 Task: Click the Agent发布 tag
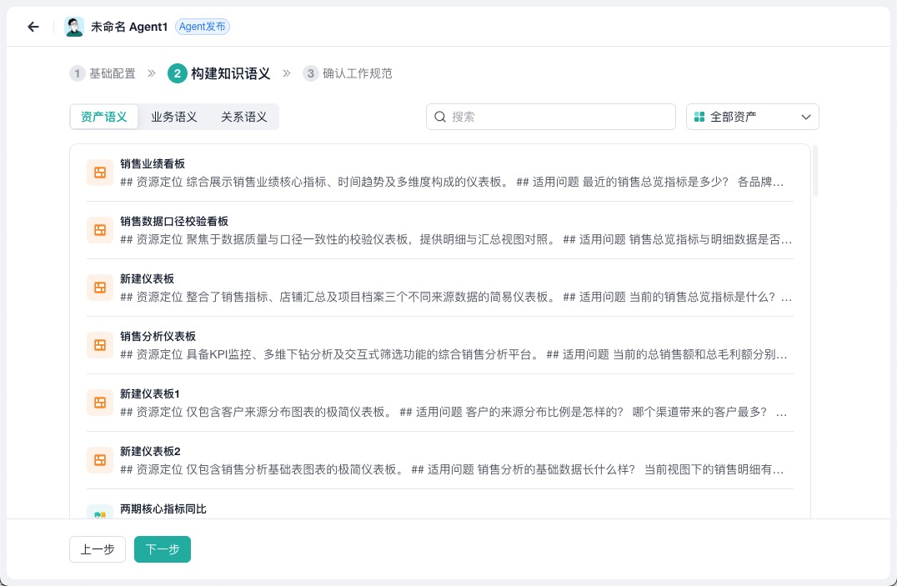203,27
